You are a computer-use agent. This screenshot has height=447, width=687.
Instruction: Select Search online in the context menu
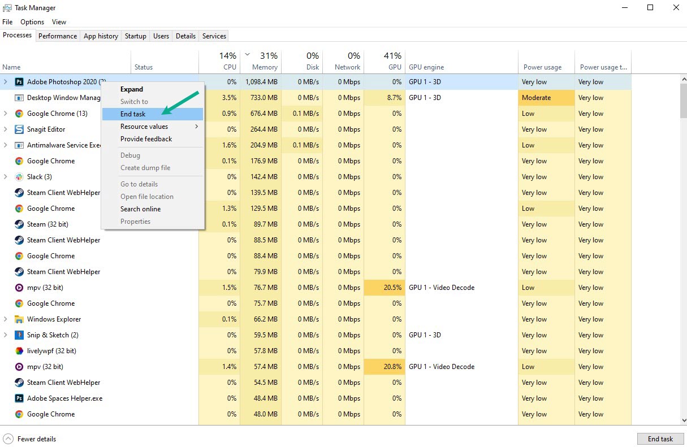pos(153,209)
